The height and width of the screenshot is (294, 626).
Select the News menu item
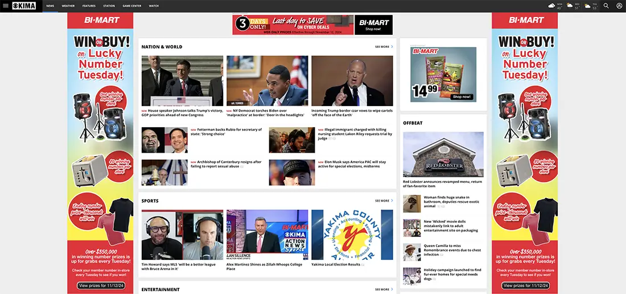click(x=50, y=6)
